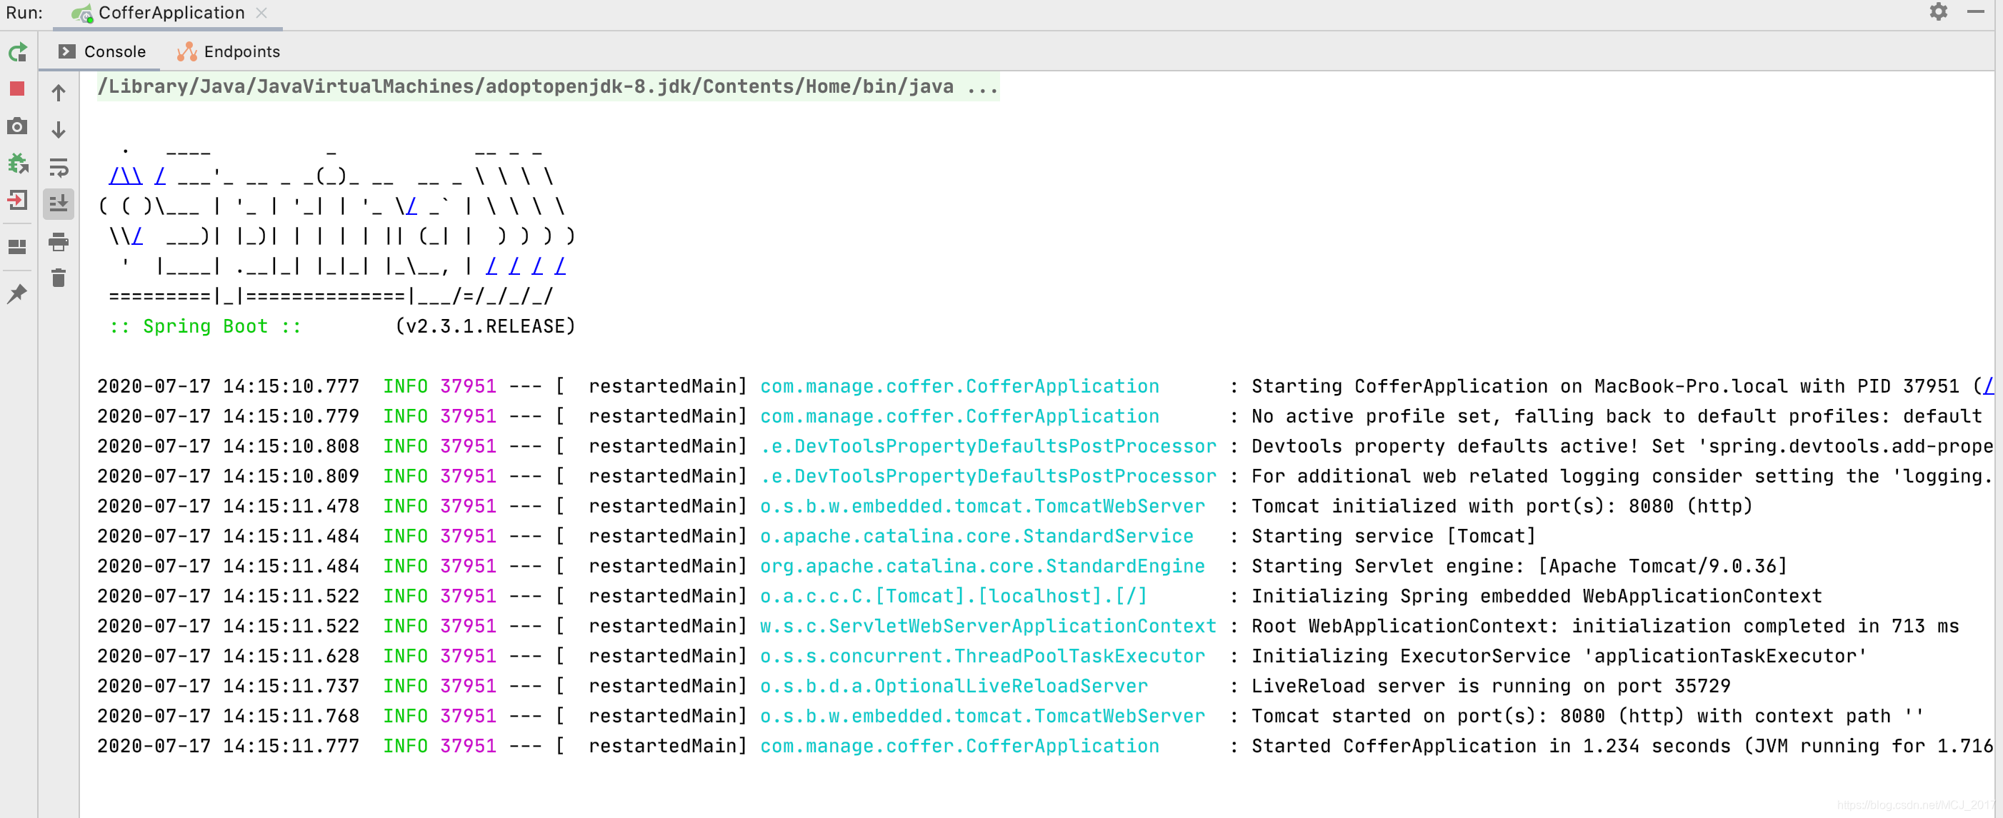Click the 'Tomcat initialized with port(s): 8080' message

coord(1502,505)
